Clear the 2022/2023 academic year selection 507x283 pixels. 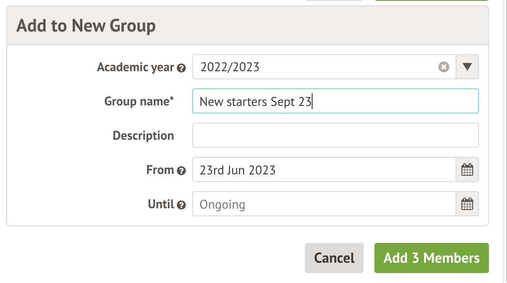(444, 67)
